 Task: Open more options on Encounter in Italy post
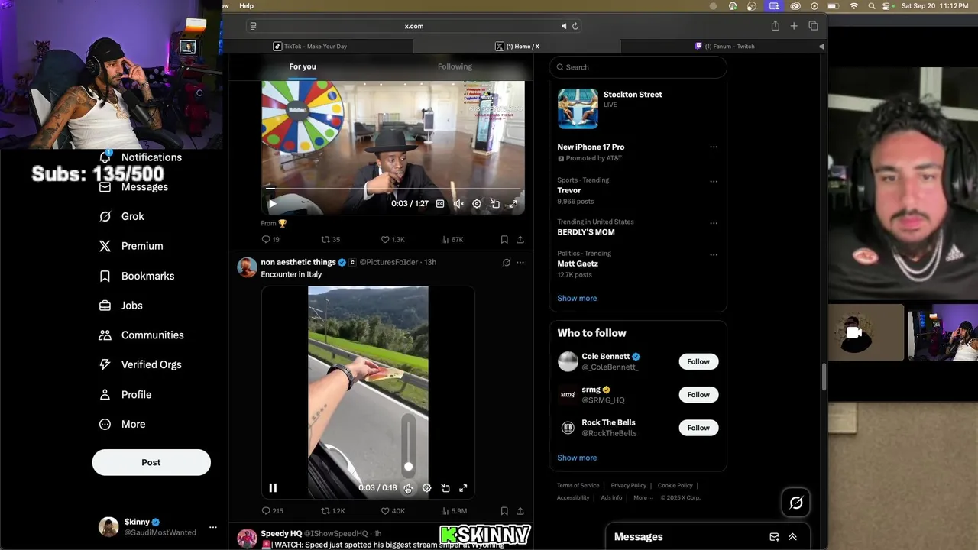point(520,262)
